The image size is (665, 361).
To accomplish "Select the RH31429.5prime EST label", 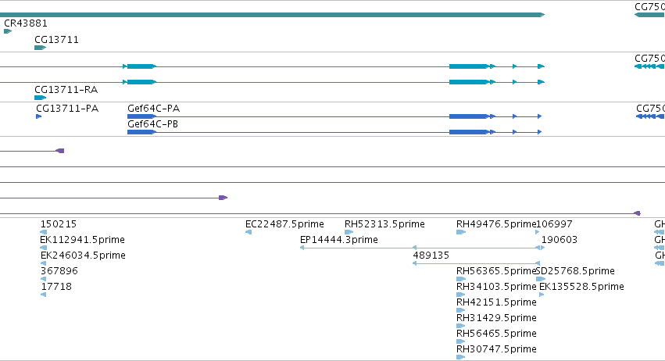I will [496, 318].
